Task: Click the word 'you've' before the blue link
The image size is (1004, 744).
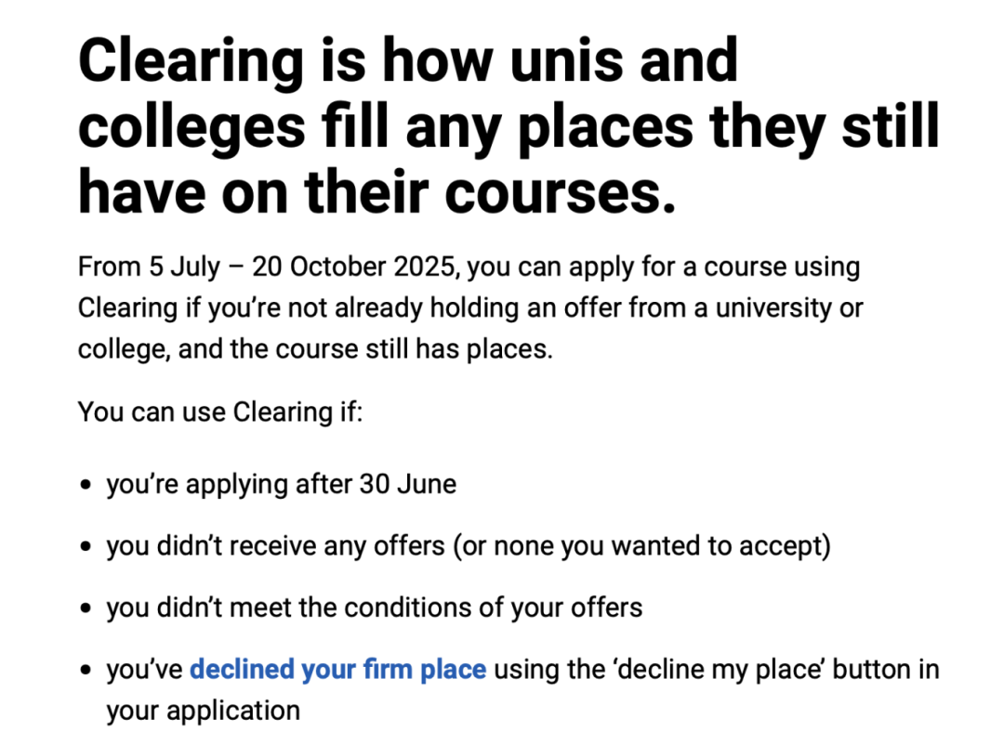Action: tap(145, 670)
